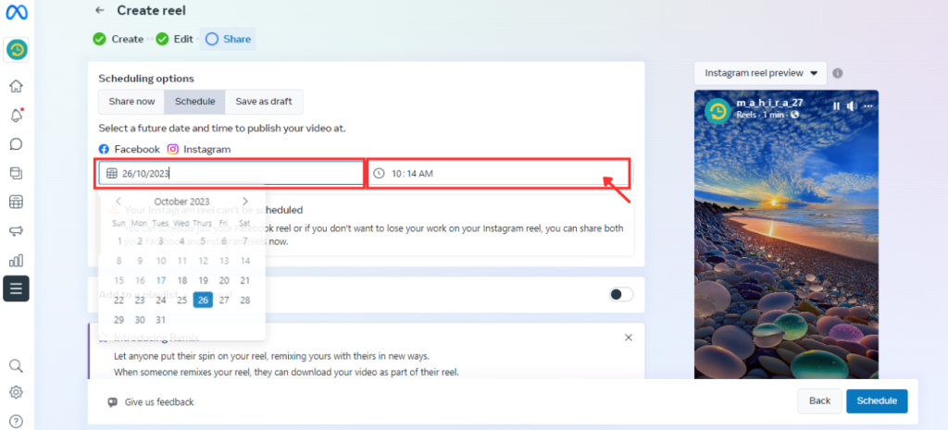Viewport: 948px width, 430px height.
Task: Open All tools hamburger menu icon
Action: click(17, 289)
